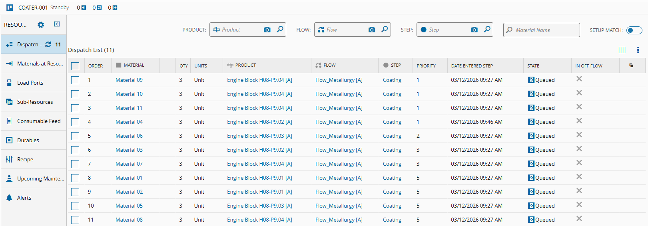Click the last column header icon

[x=631, y=65]
